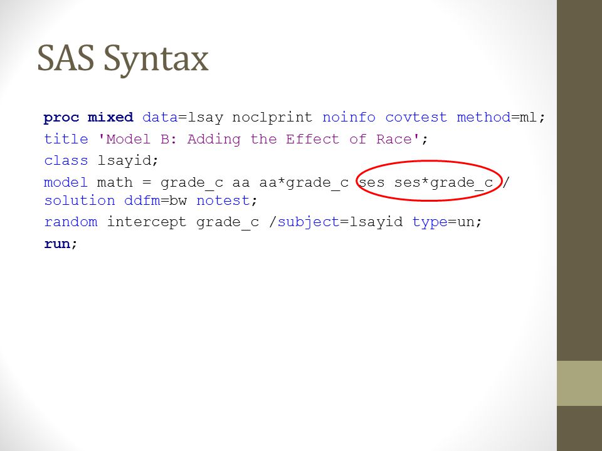Click 'math =' in the model statement
The width and height of the screenshot is (602, 451).
[124, 182]
